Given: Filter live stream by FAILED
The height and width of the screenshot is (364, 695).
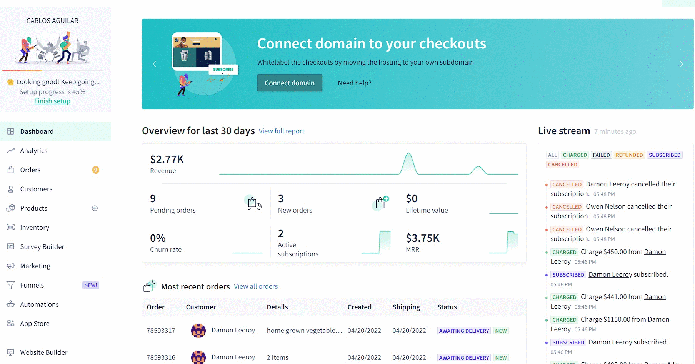Looking at the screenshot, I should point(601,155).
